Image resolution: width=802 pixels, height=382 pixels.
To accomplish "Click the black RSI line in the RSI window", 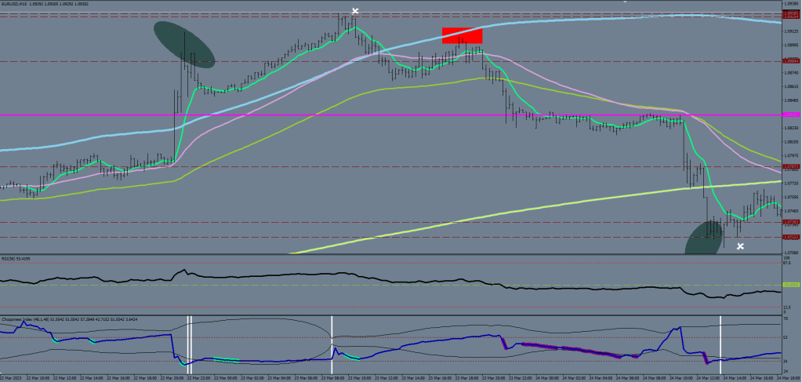I will [x=314, y=277].
